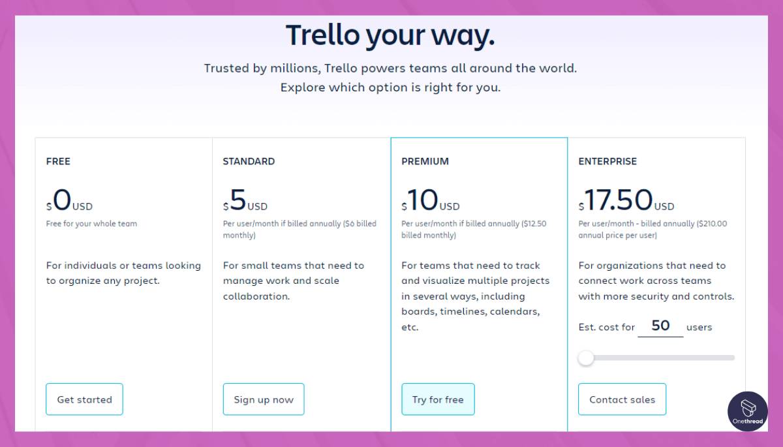Click the "Get started" button under Free plan
This screenshot has width=783, height=447.
84,399
